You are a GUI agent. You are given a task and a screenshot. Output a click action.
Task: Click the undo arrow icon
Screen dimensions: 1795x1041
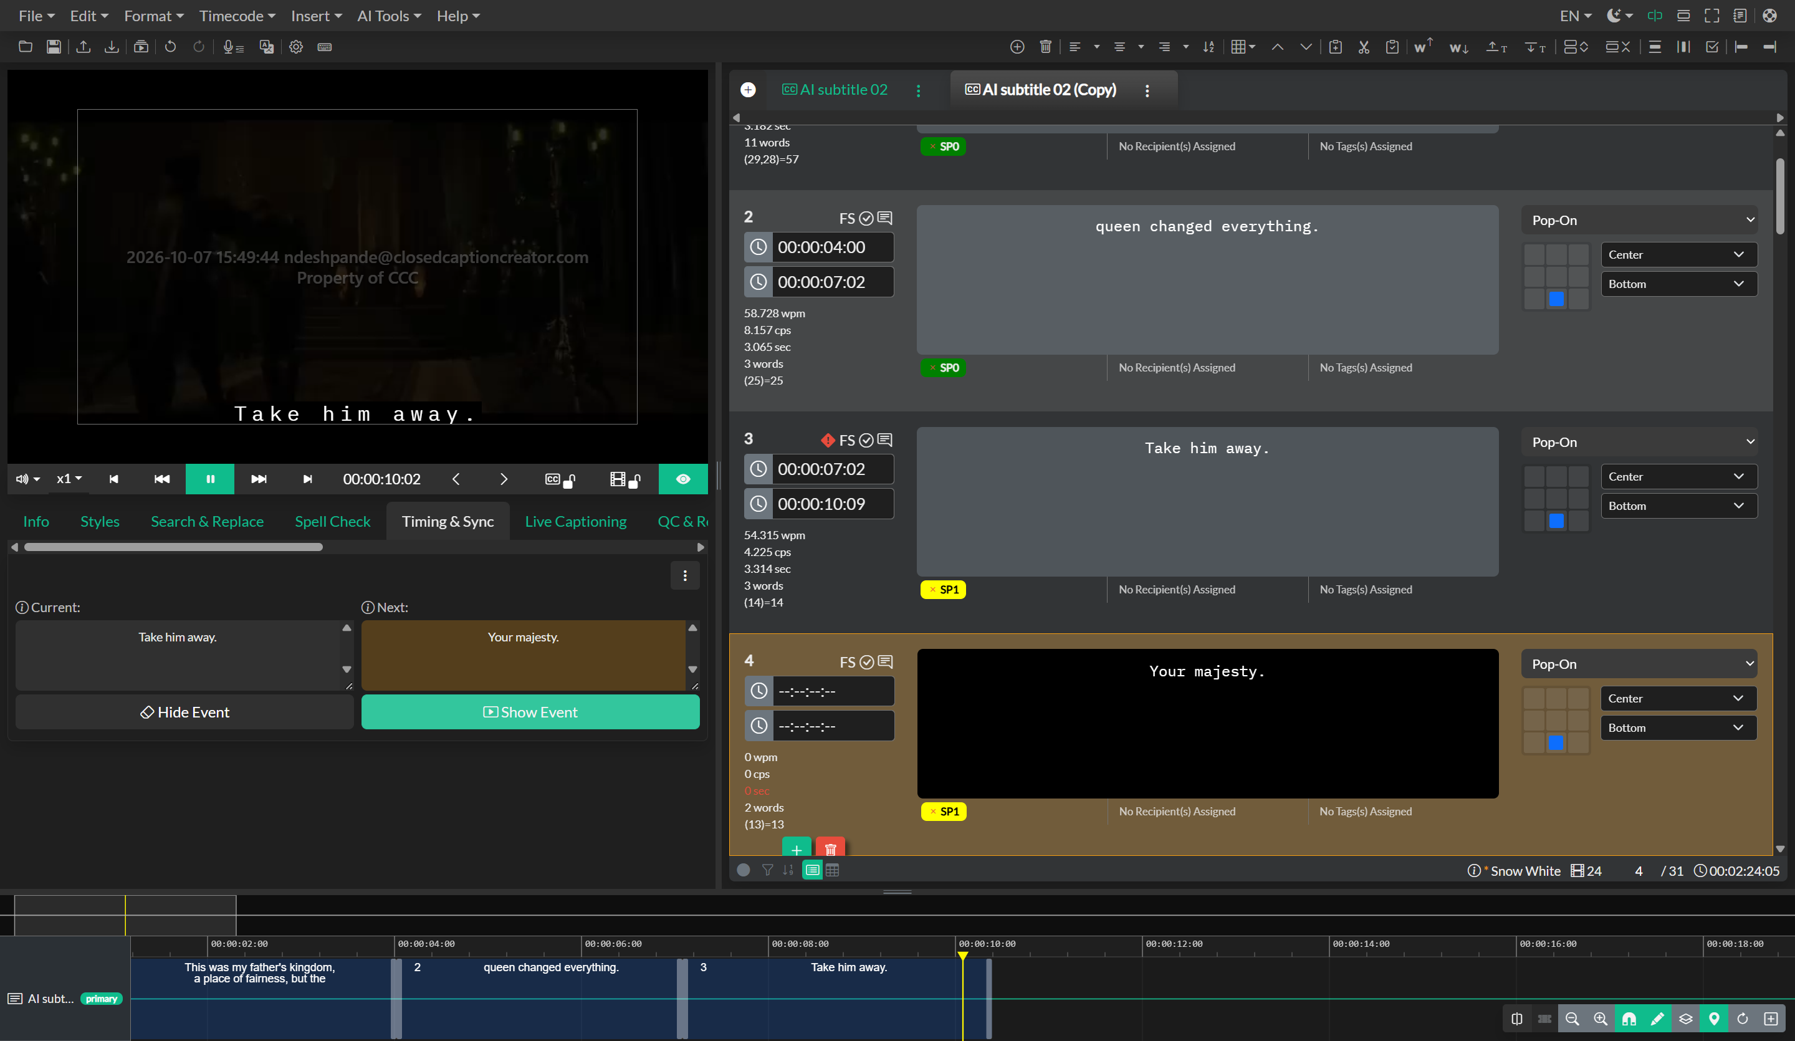tap(170, 47)
